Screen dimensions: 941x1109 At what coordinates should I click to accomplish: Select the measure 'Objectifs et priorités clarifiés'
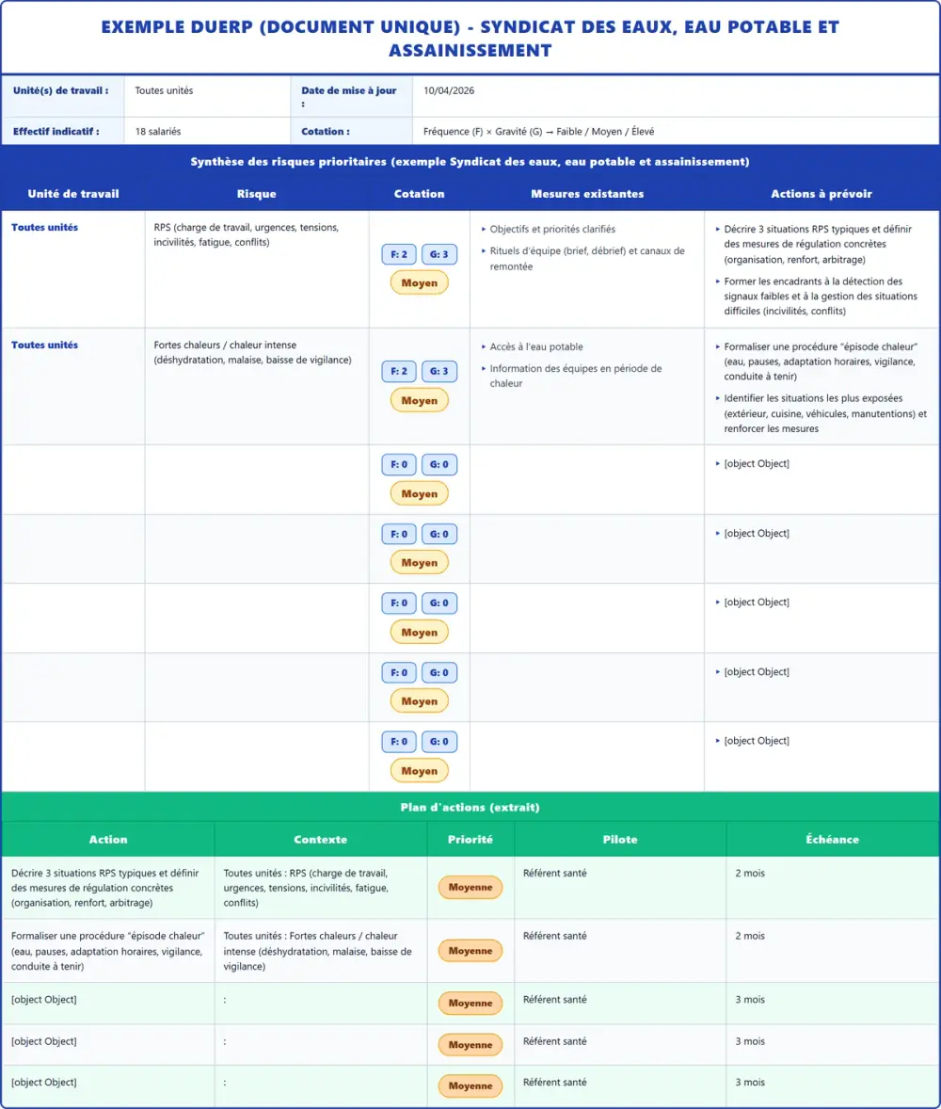pyautogui.click(x=552, y=229)
